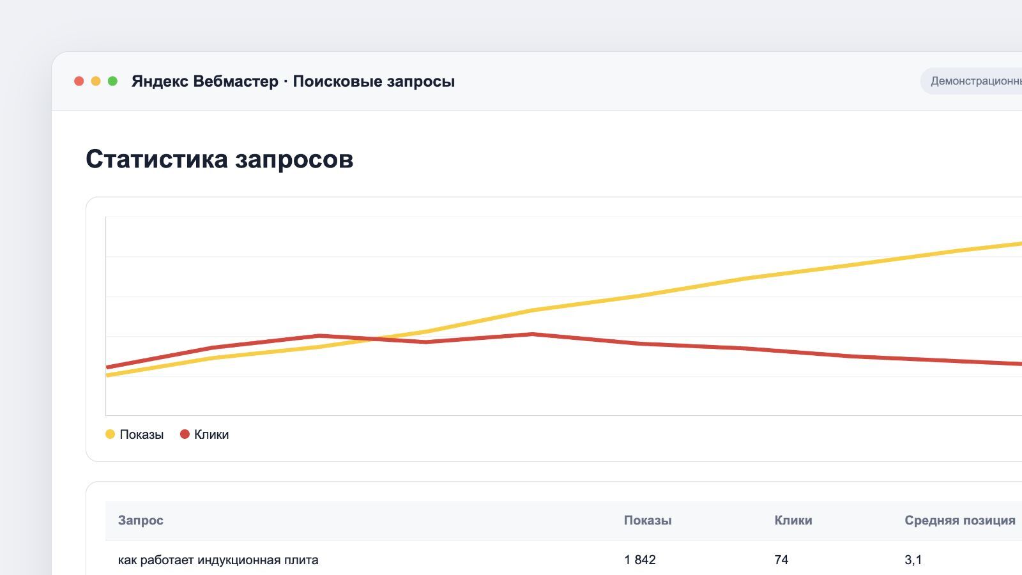Click the Статистика запросов heading
Screen dimensions: 1022x575
coord(220,159)
